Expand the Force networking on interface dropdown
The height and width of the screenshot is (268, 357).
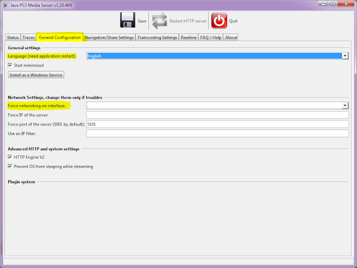(345, 106)
